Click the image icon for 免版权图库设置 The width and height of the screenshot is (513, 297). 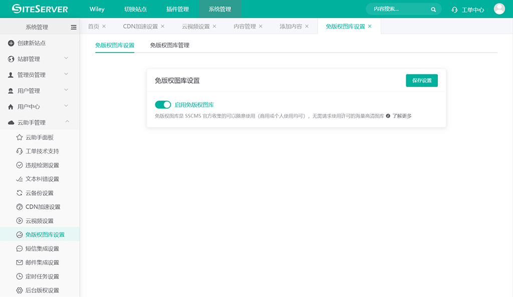tap(20, 234)
